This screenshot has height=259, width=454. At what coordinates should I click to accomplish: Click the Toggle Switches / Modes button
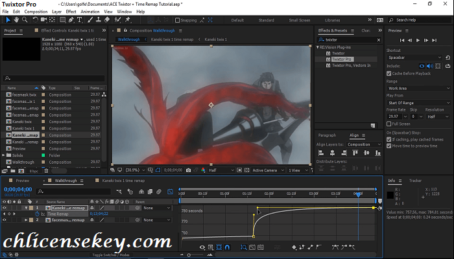tap(111, 255)
